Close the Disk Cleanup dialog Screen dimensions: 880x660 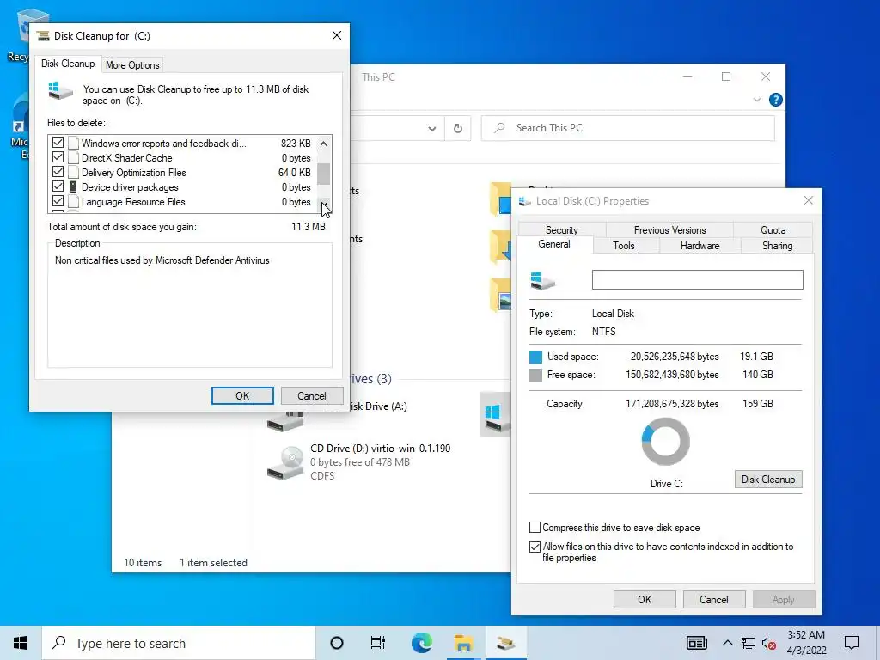pos(337,35)
